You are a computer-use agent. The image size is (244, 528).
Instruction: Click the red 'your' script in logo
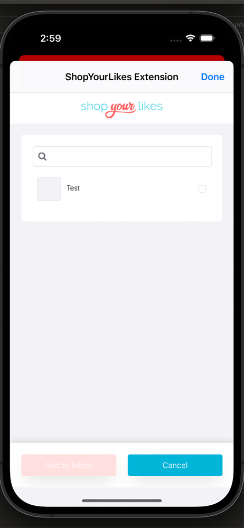[121, 109]
